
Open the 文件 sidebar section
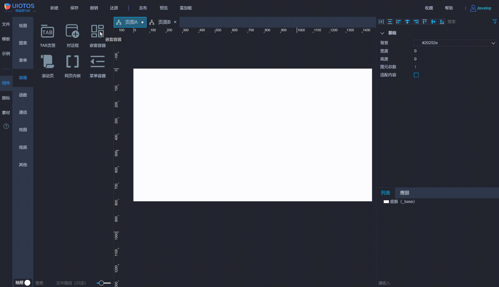(6, 24)
